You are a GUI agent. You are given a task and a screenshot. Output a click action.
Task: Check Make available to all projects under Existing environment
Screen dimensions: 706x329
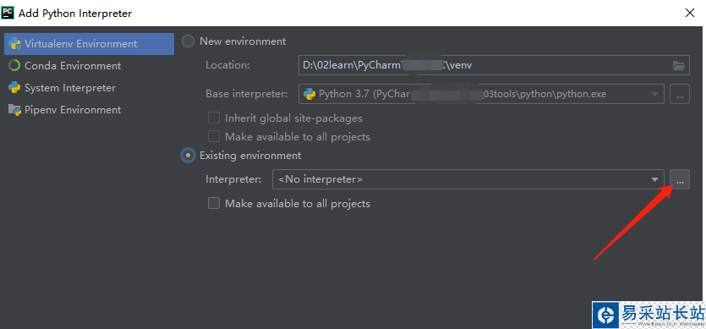[x=213, y=204]
